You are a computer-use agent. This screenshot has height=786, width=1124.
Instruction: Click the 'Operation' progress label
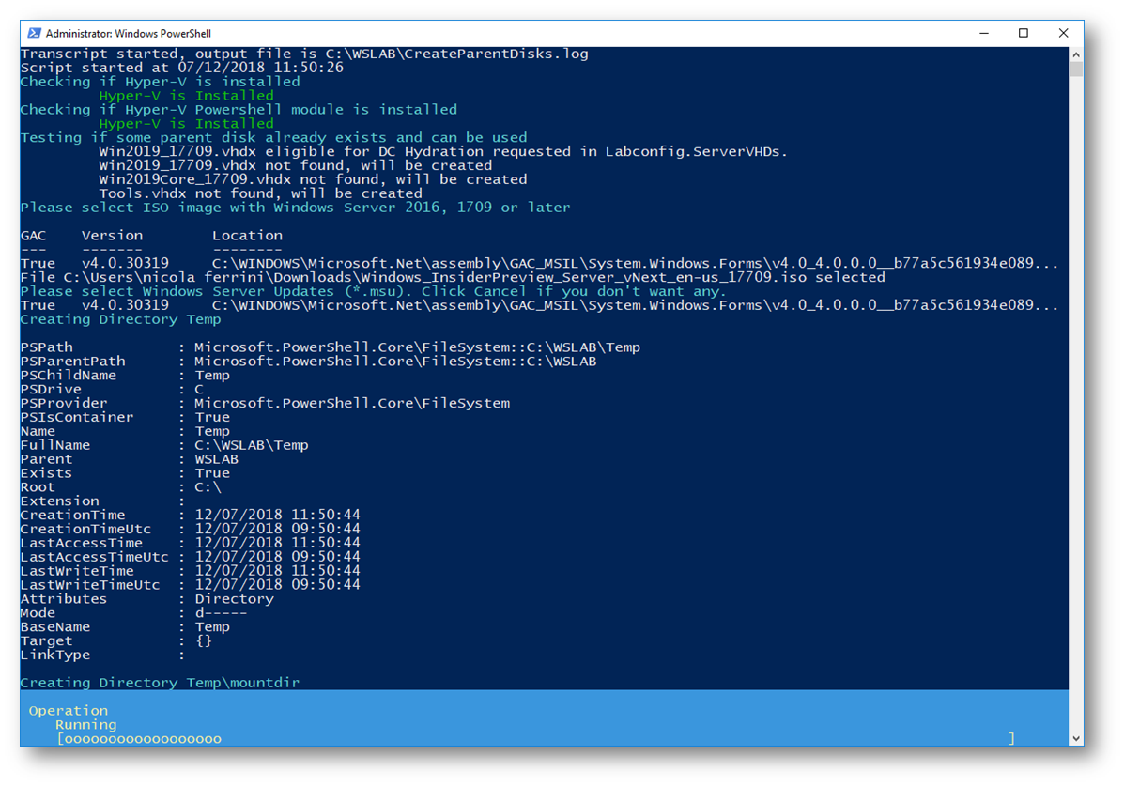click(x=69, y=711)
